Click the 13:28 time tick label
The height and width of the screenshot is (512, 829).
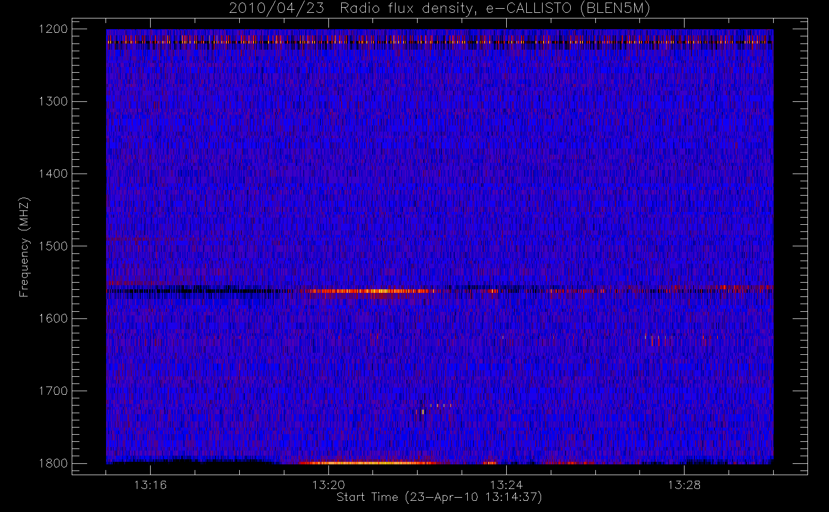684,485
